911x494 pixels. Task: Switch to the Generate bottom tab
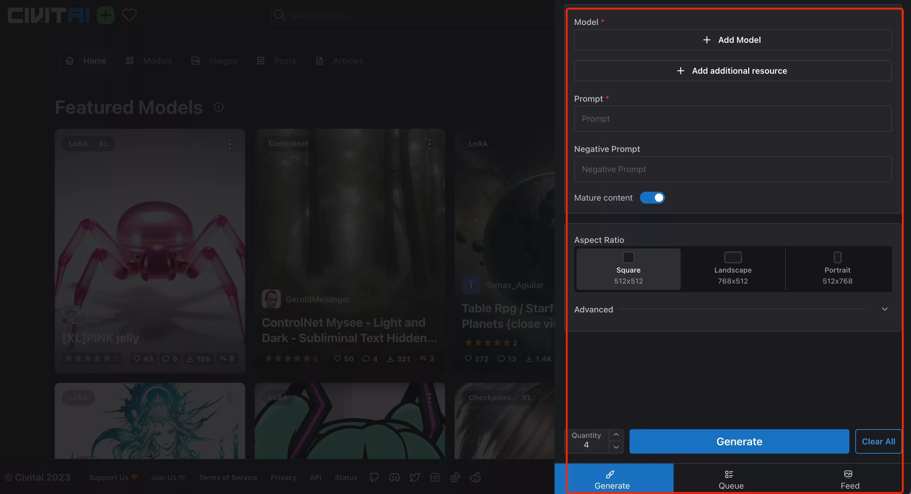click(x=614, y=479)
